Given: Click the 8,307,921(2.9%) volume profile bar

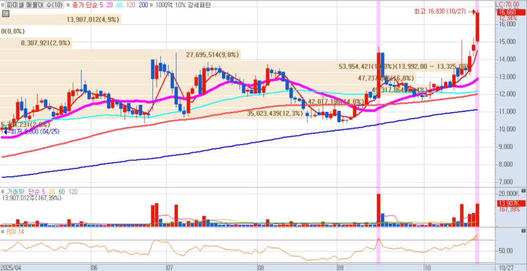Looking at the screenshot, I should pos(36,43).
